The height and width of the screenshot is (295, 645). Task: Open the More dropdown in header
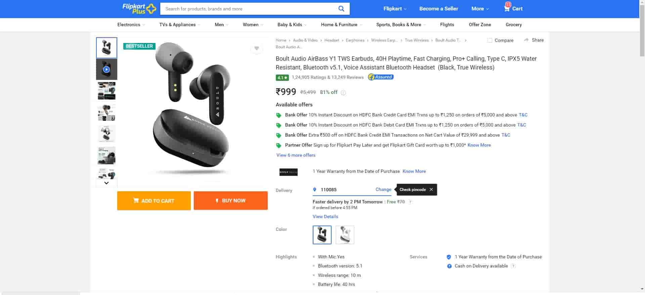[x=480, y=9]
